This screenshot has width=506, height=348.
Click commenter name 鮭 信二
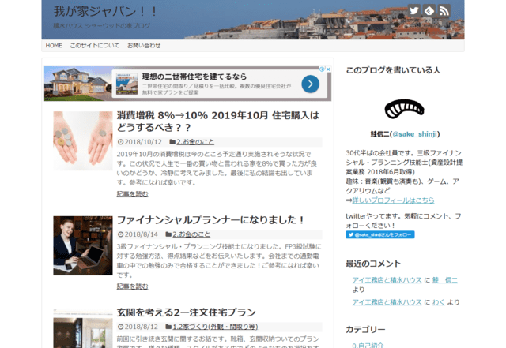click(444, 280)
